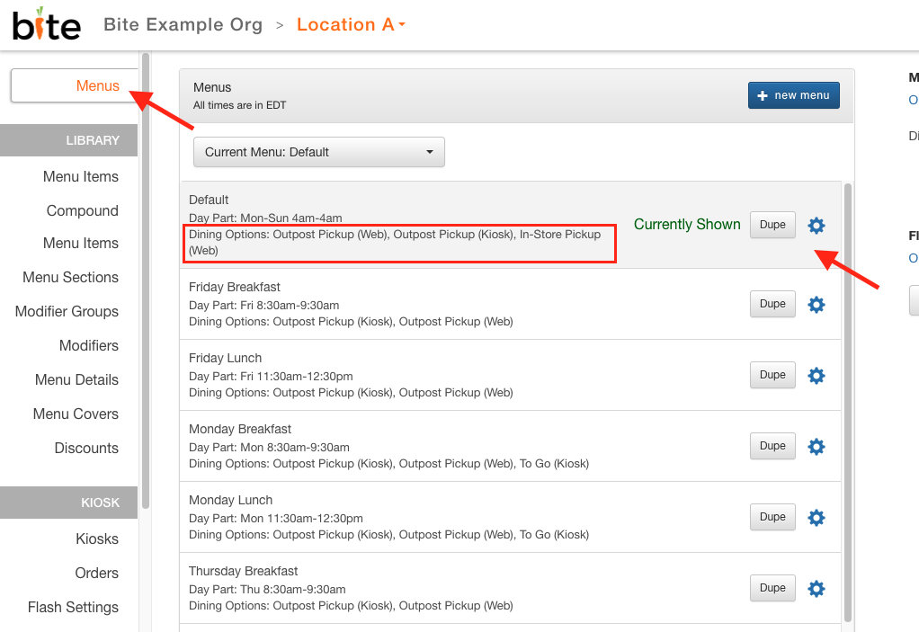Expand the Current Menu: Default dropdown

[x=319, y=152]
